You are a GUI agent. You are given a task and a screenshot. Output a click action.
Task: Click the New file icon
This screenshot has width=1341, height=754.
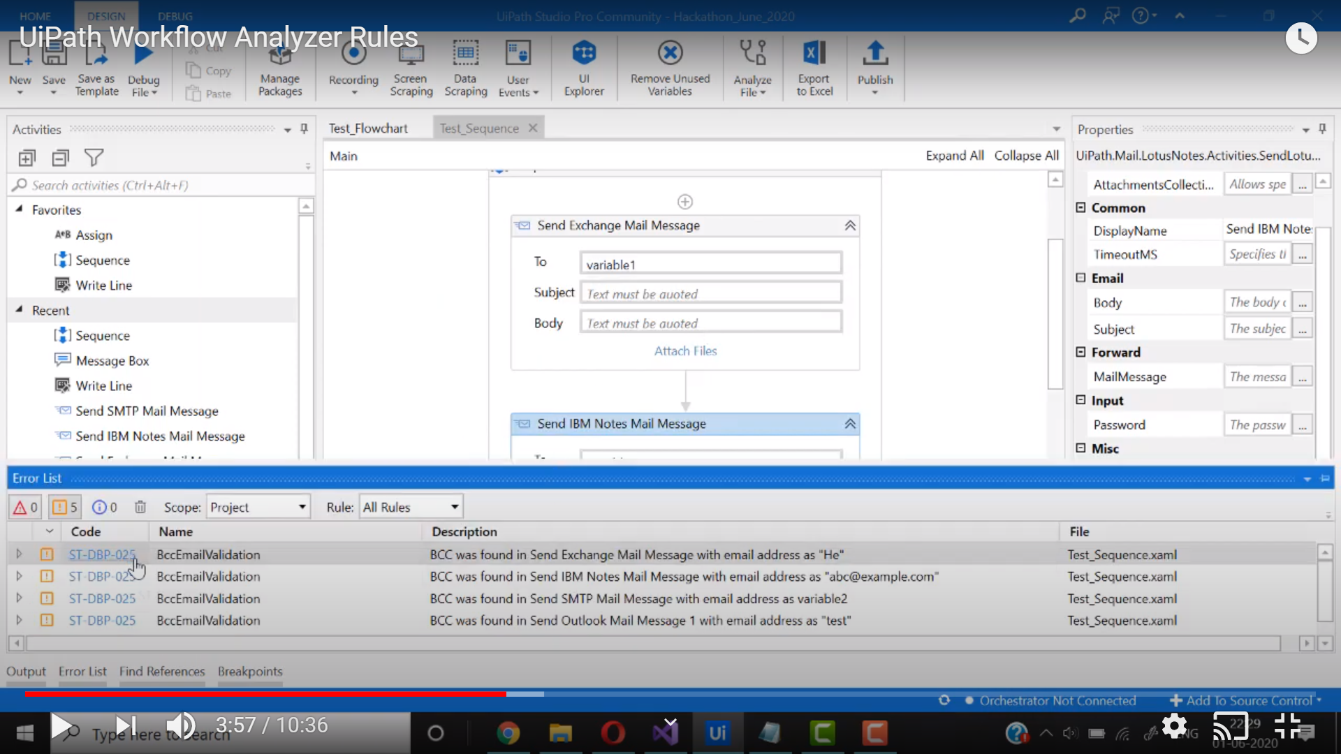[x=20, y=53]
